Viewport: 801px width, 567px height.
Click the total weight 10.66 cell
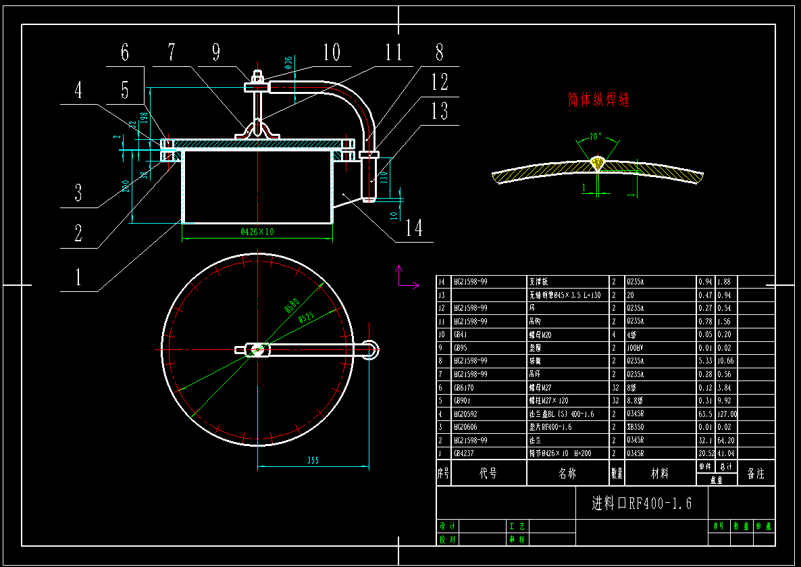[x=726, y=361]
